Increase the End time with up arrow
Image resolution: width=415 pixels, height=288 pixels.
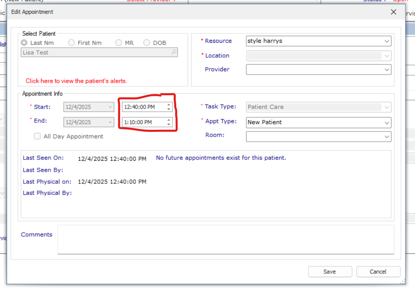168,120
